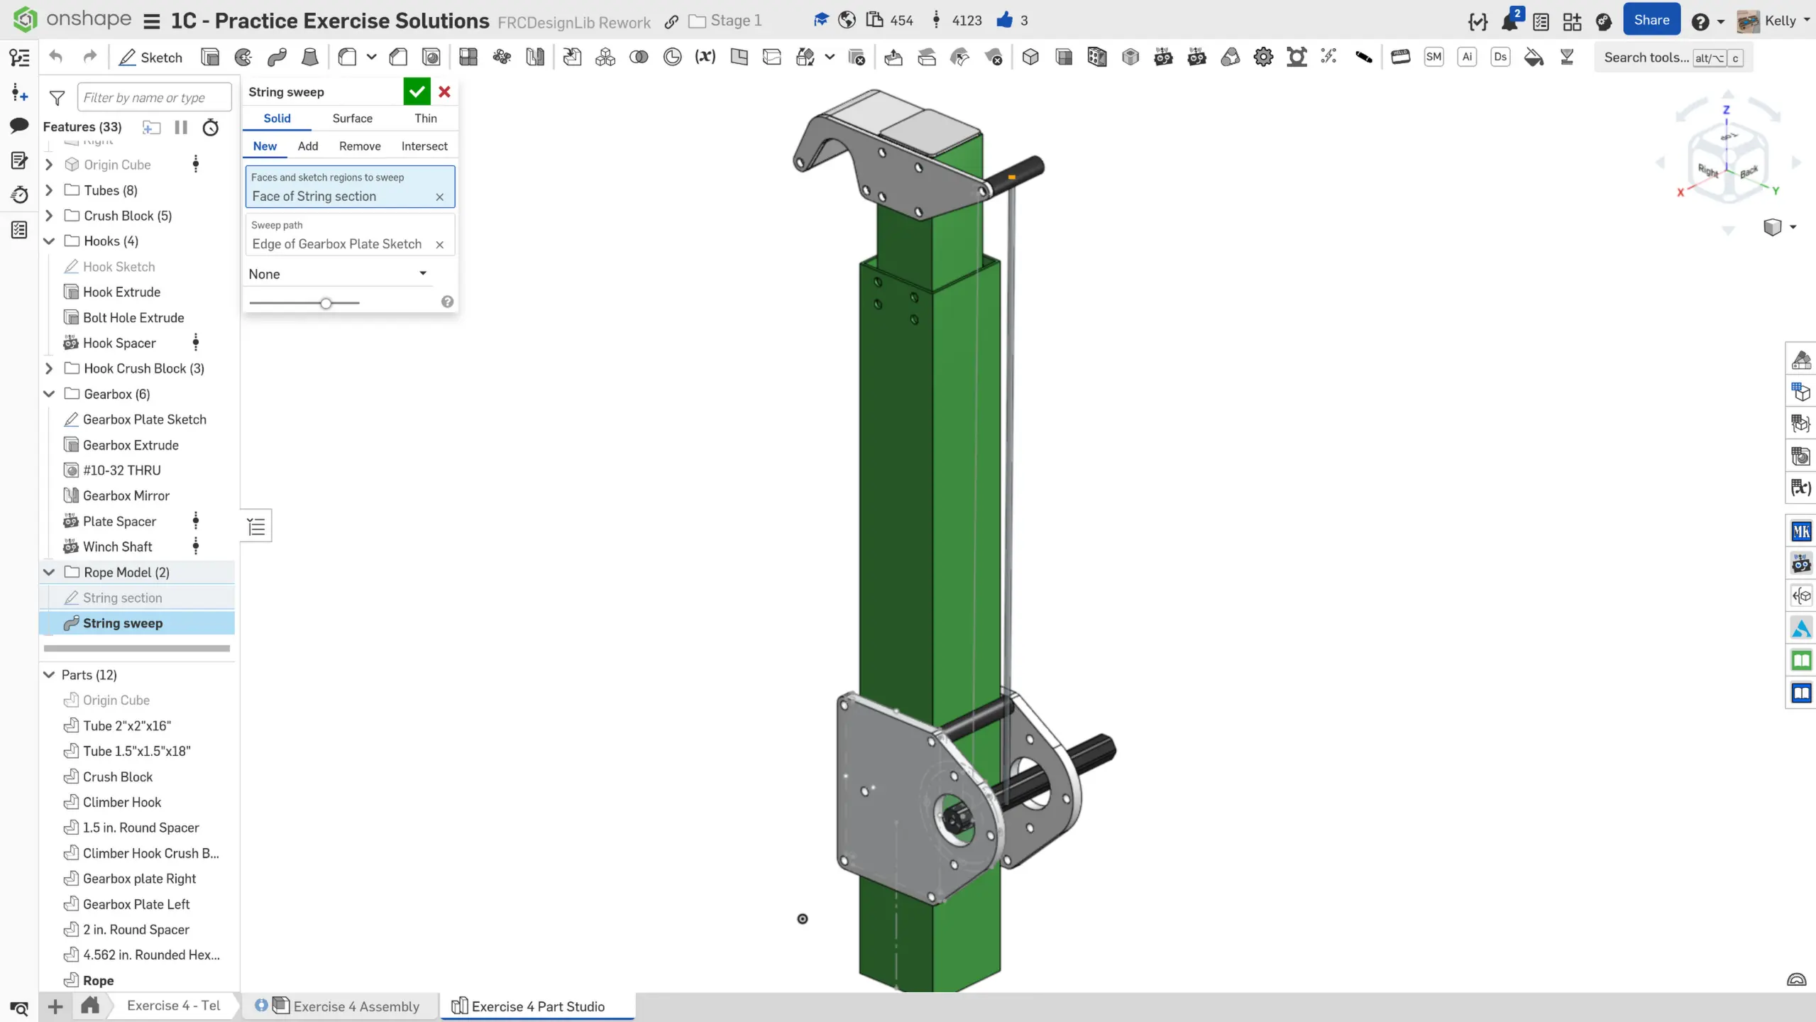Click the Revolve tool icon
This screenshot has width=1816, height=1022.
[243, 57]
